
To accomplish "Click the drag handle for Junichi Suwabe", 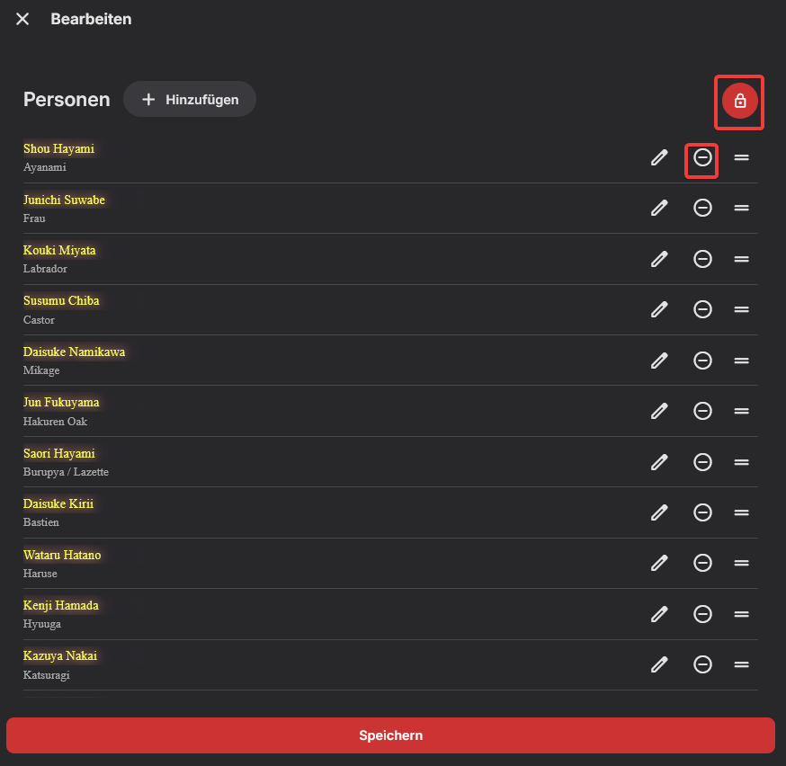I will tap(742, 208).
